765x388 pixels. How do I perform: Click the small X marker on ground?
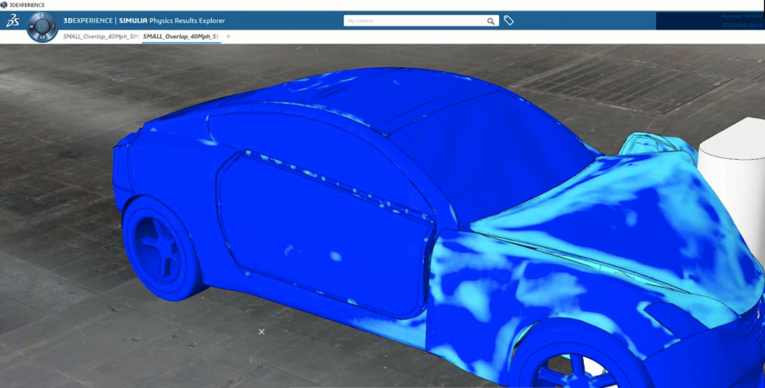point(261,331)
